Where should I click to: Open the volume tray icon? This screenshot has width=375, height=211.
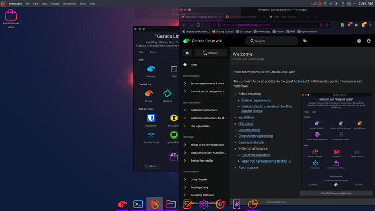[x=331, y=3]
